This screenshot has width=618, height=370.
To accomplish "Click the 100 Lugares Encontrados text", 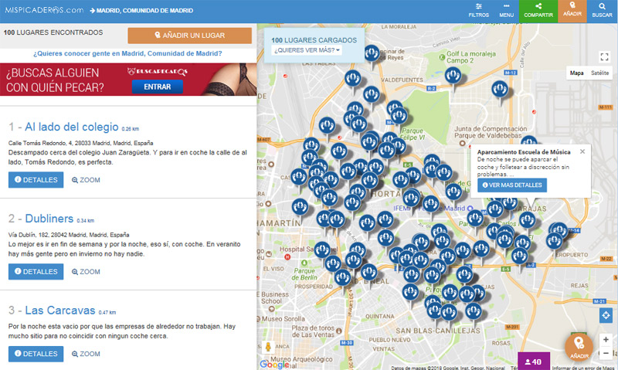I will click(x=53, y=32).
